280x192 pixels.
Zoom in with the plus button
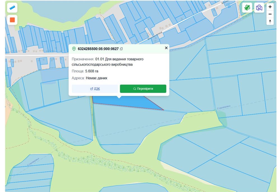(x=270, y=7)
